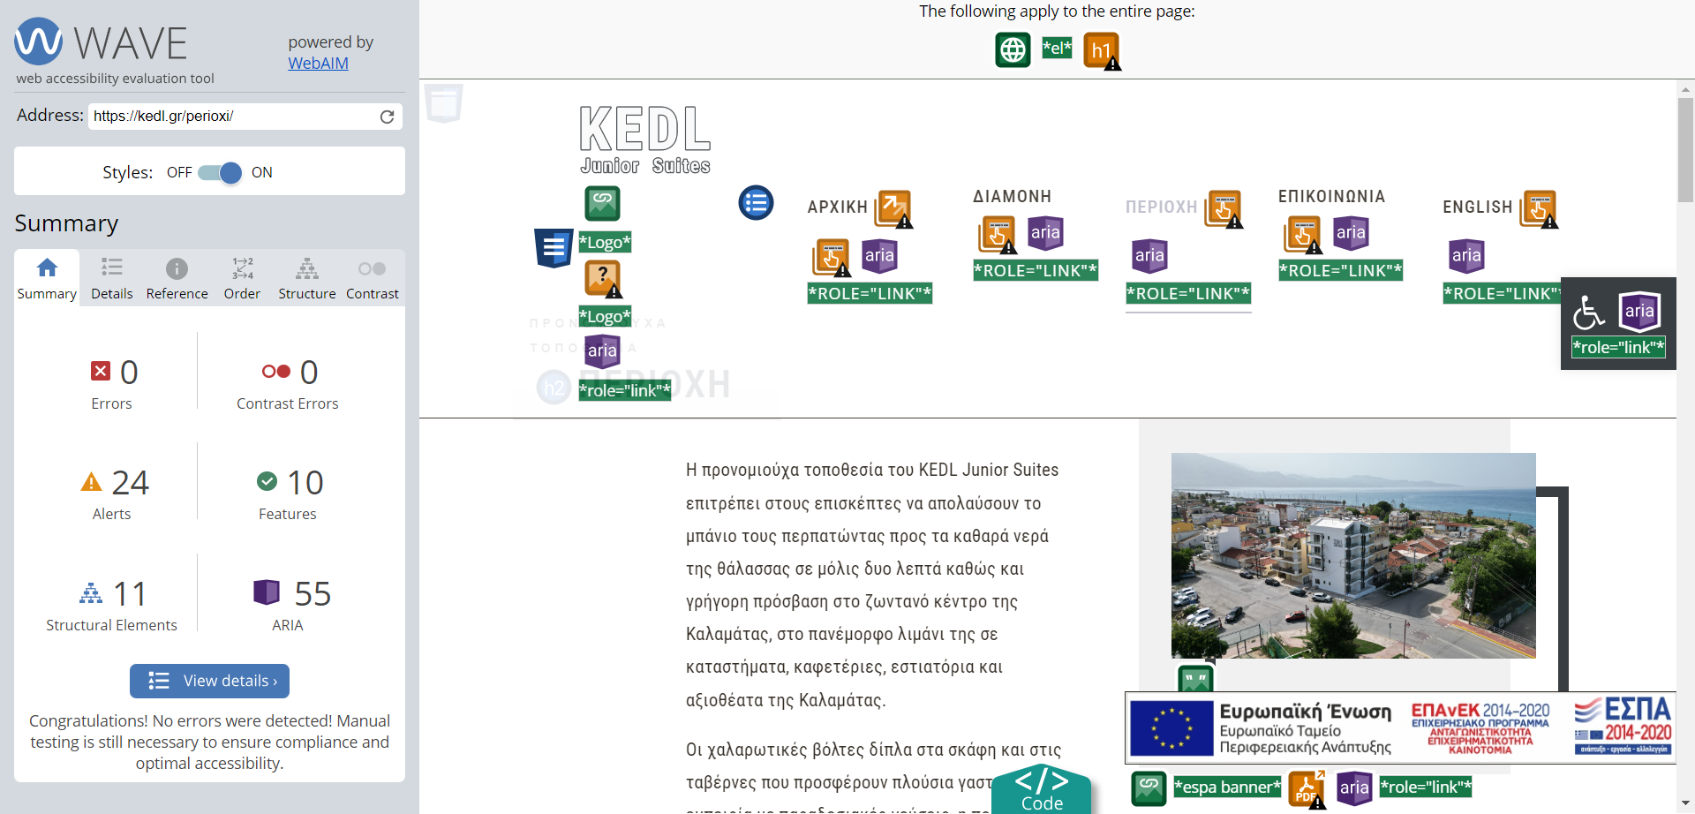Click the ARIA icon below the Logo labels
The image size is (1695, 814).
(602, 350)
